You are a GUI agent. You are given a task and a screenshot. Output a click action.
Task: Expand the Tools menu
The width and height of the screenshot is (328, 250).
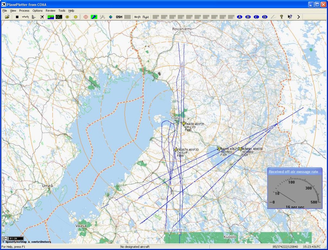coord(62,11)
